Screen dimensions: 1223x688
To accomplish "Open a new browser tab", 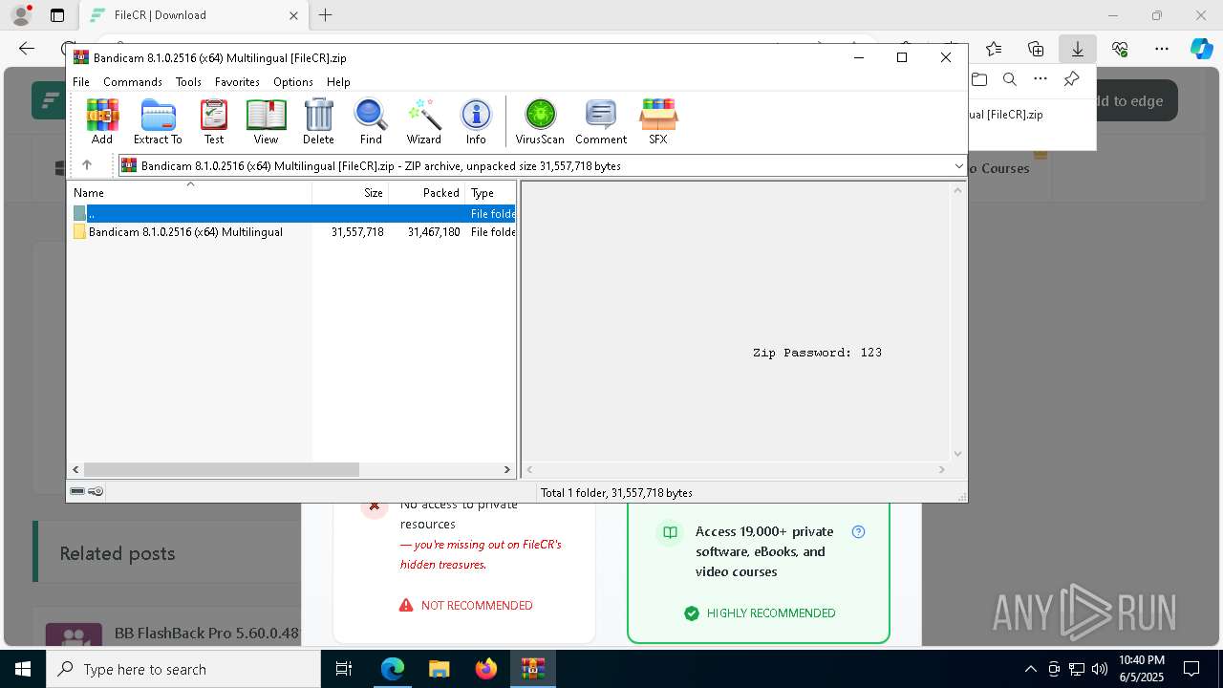I will pos(326,15).
